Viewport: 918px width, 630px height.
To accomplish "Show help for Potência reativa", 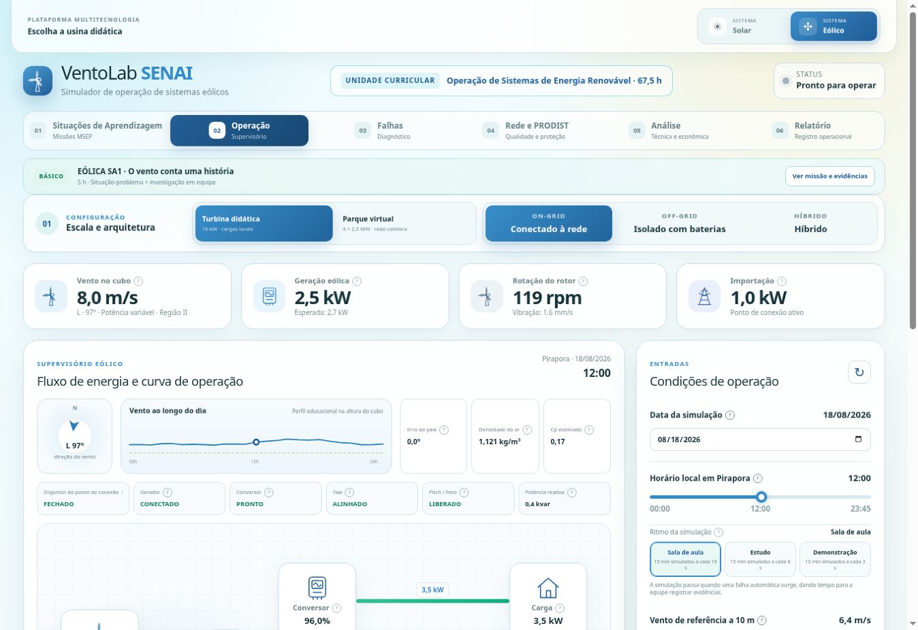I will click(572, 493).
